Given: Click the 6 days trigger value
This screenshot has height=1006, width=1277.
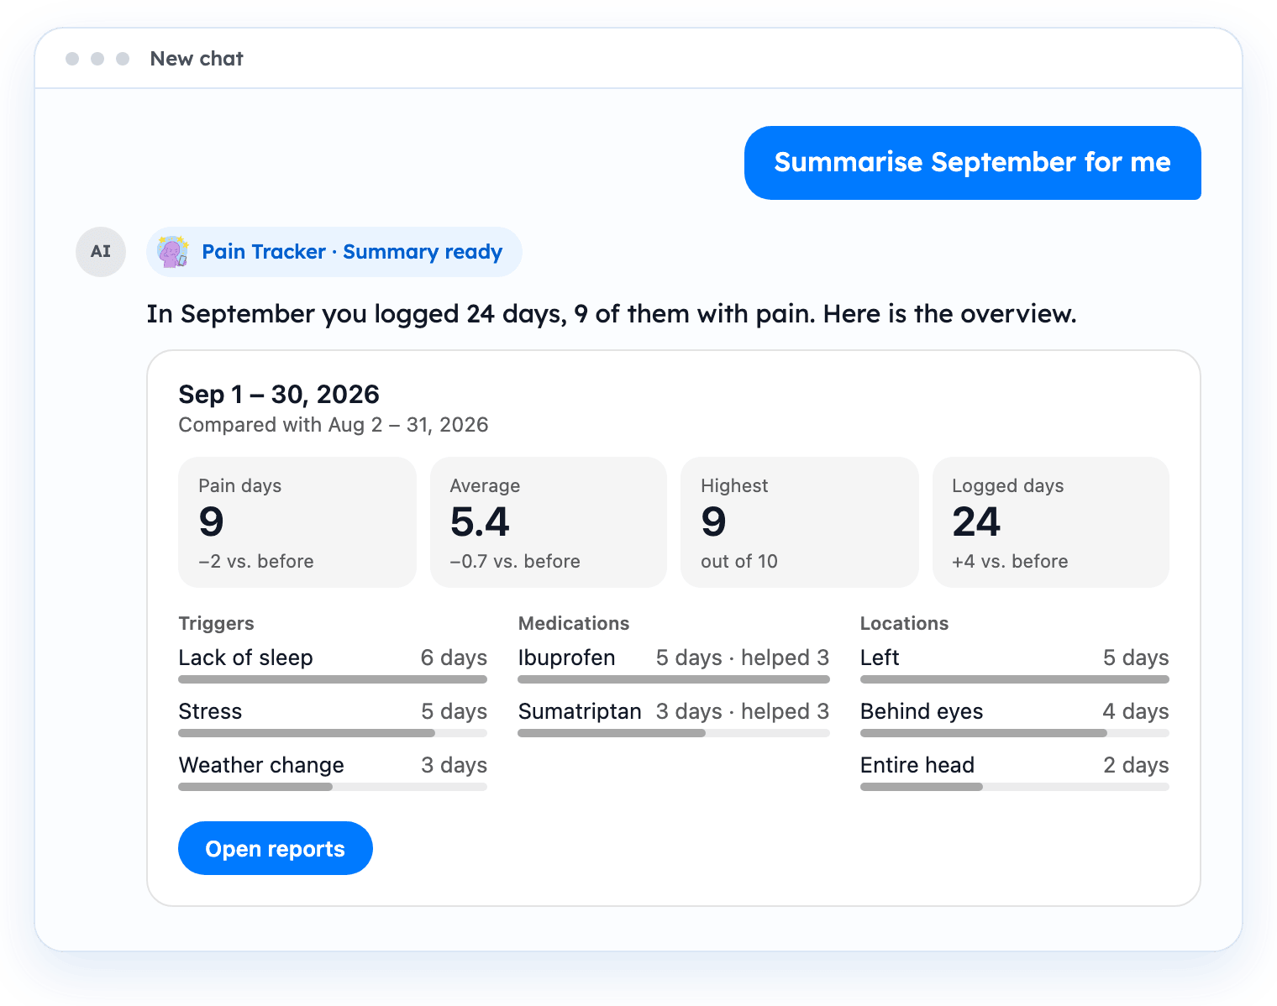Looking at the screenshot, I should pos(454,658).
